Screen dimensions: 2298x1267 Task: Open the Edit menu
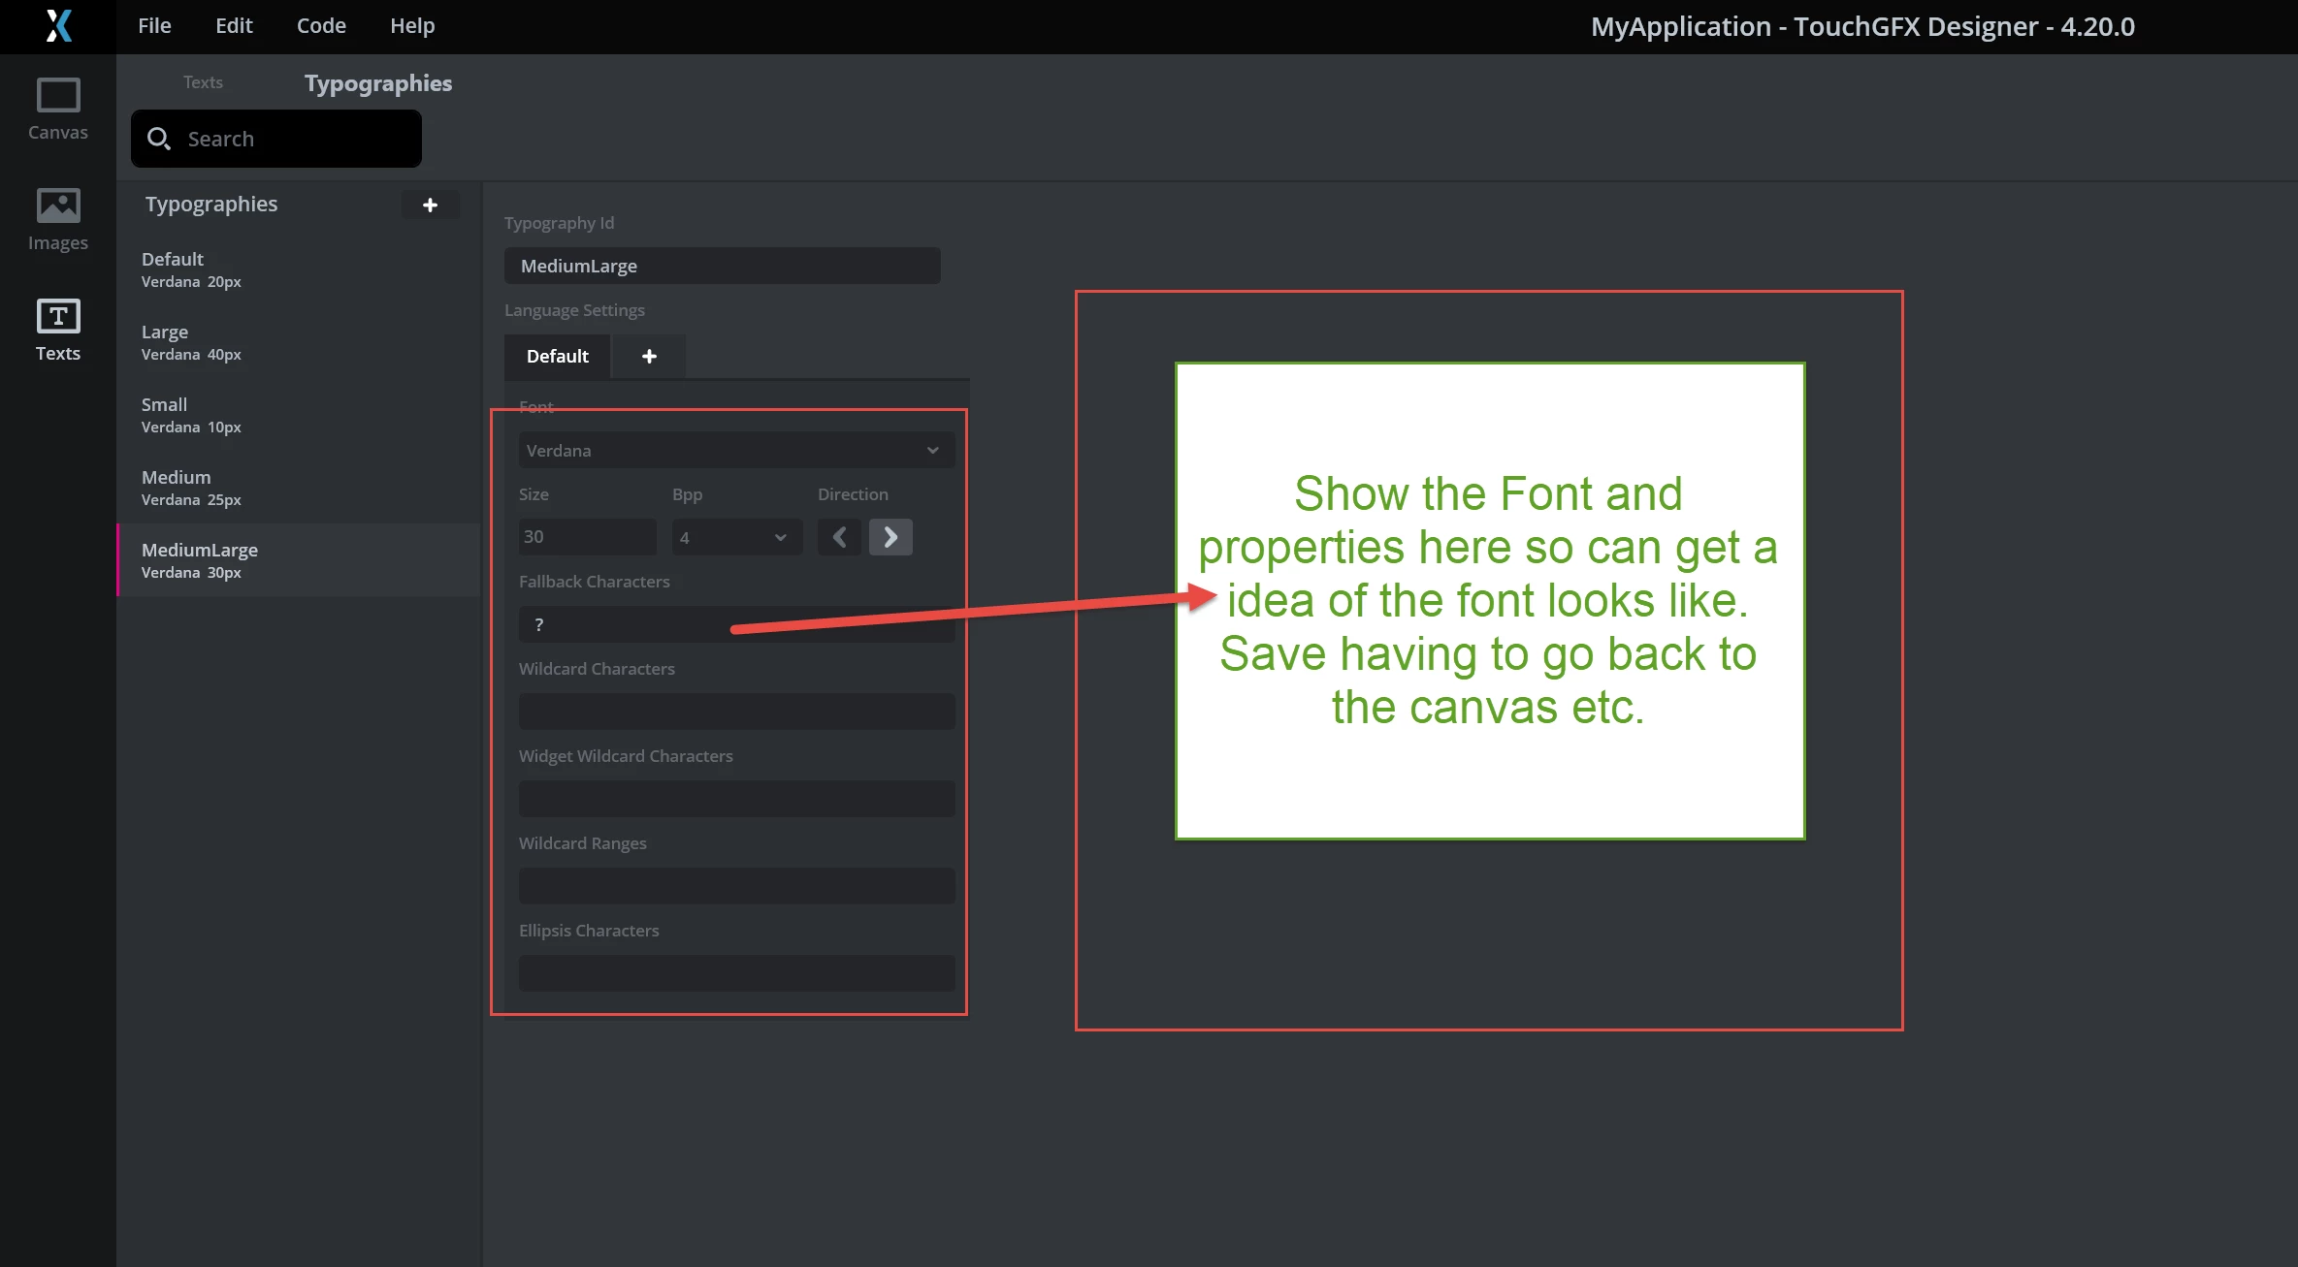[x=234, y=26]
